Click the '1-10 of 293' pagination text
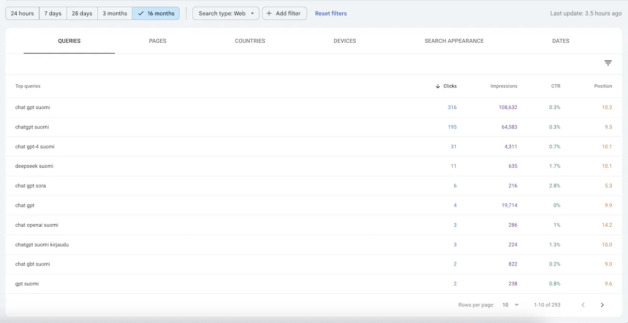The width and height of the screenshot is (628, 323). click(547, 305)
